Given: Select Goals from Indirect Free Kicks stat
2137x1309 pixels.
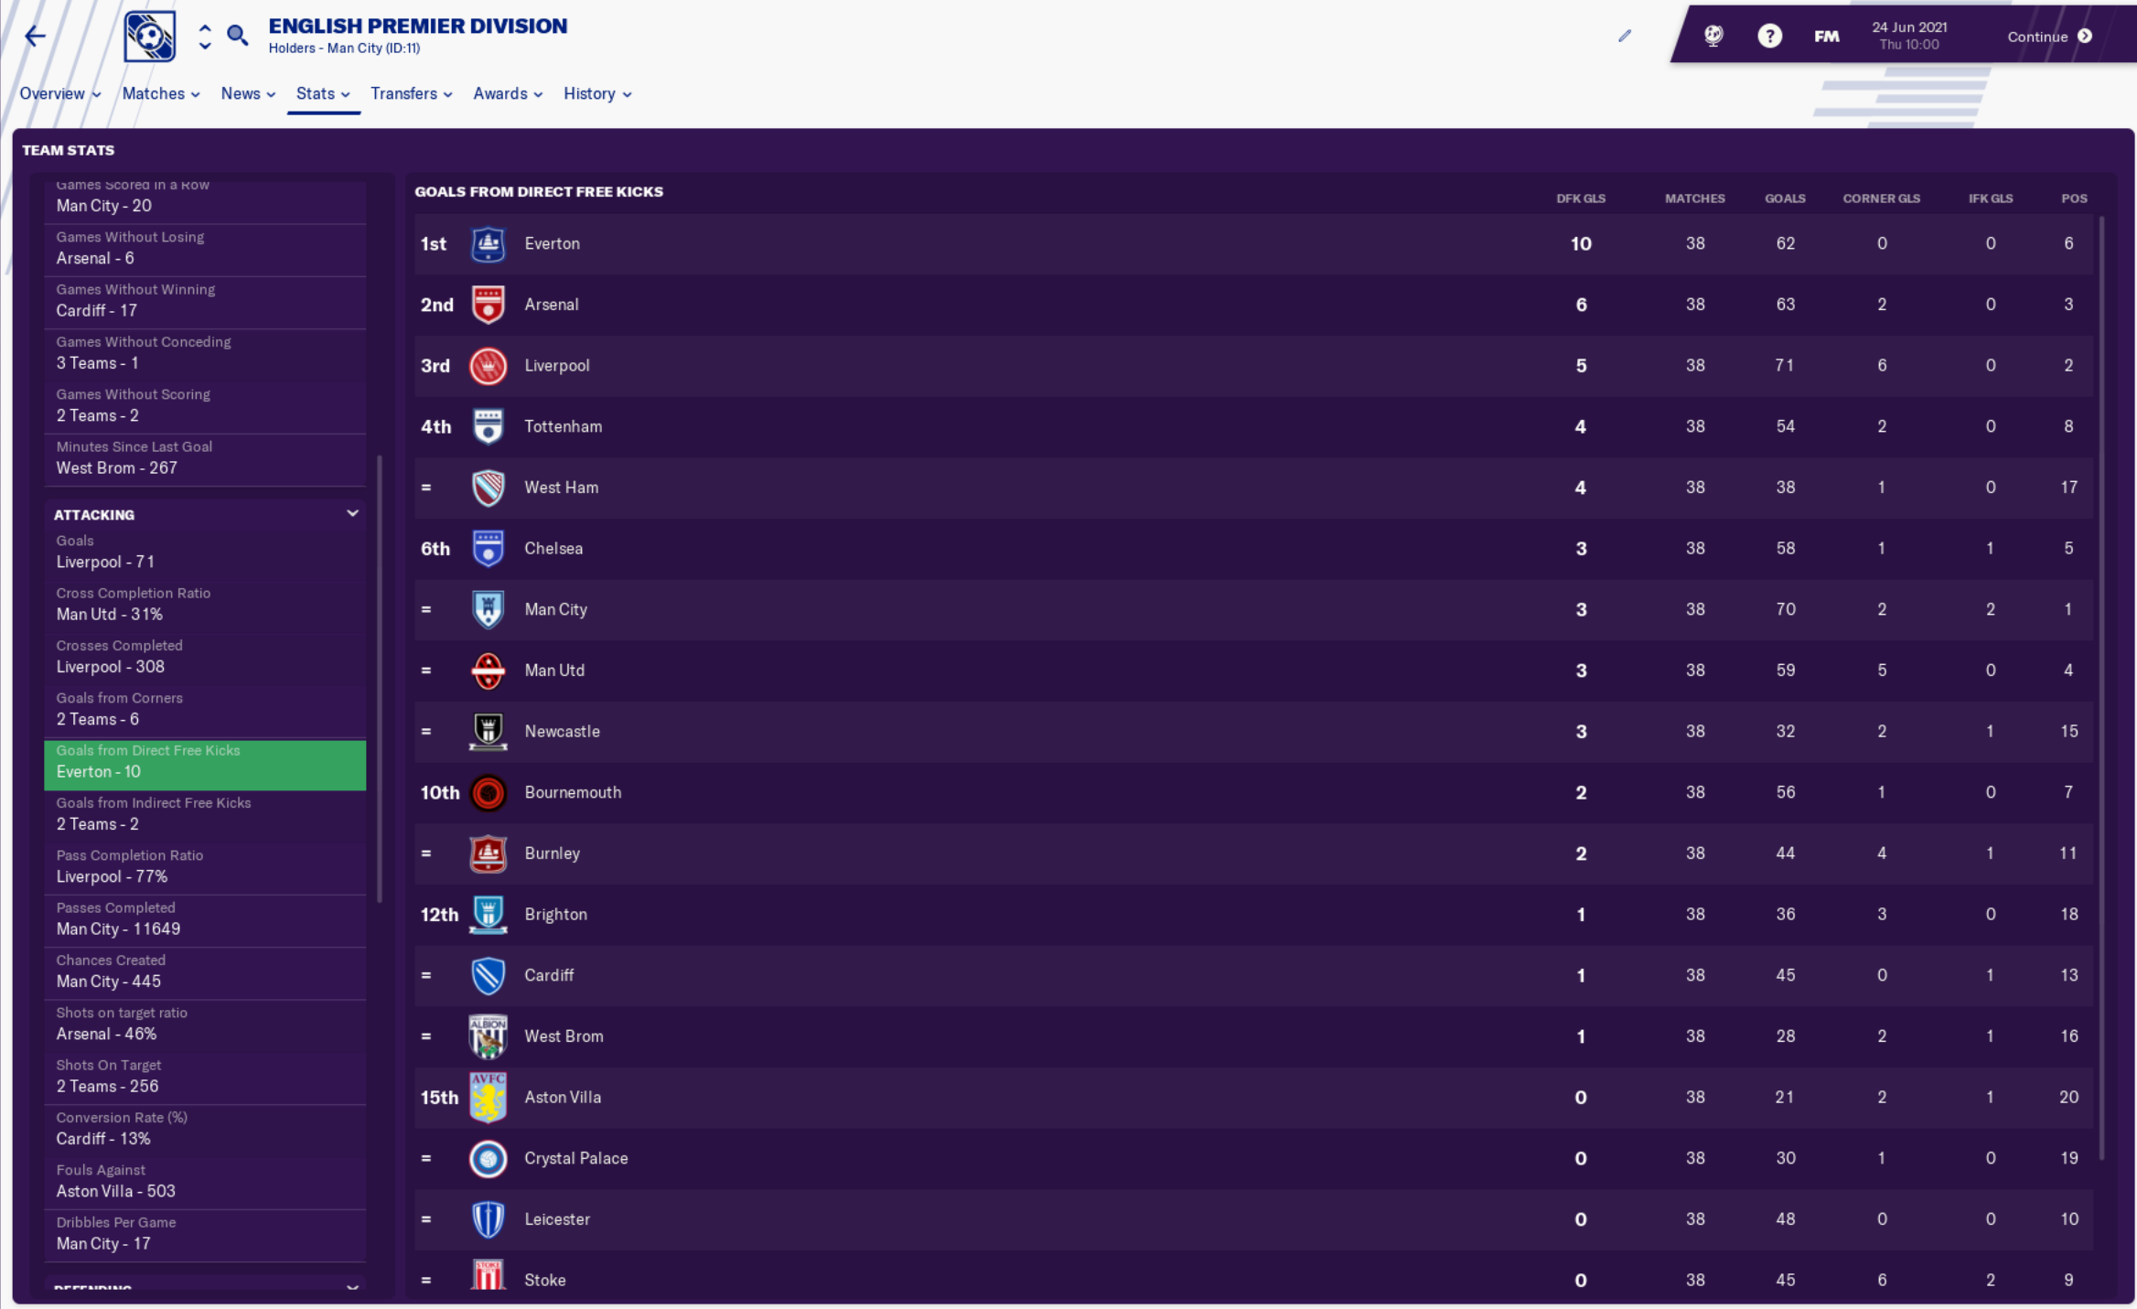Looking at the screenshot, I should point(205,814).
